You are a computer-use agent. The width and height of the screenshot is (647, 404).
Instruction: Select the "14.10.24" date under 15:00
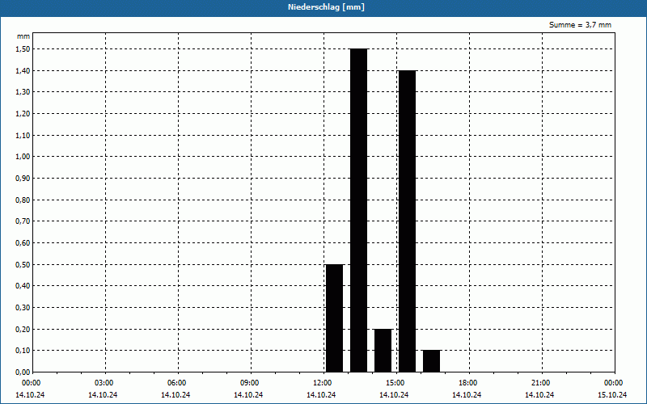[x=394, y=395]
